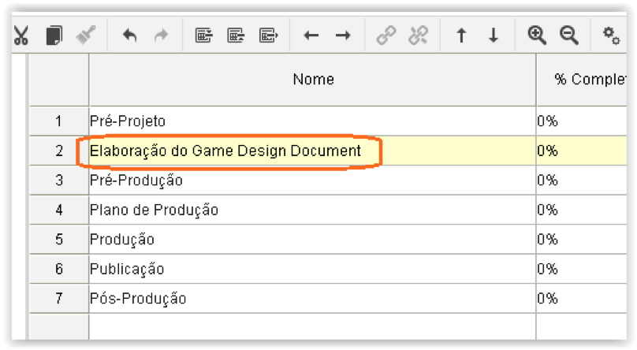Image resolution: width=637 pixels, height=350 pixels.
Task: Click the Nome column header
Action: 312,80
